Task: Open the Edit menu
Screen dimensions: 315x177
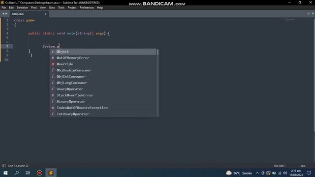Action: point(11,8)
